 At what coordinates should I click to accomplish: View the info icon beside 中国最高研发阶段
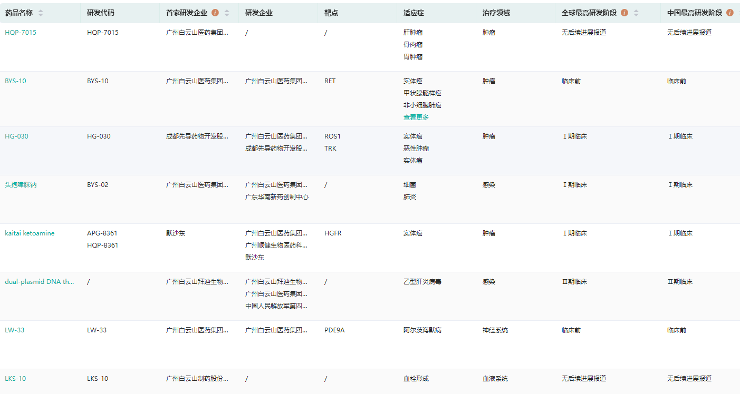[x=730, y=13]
